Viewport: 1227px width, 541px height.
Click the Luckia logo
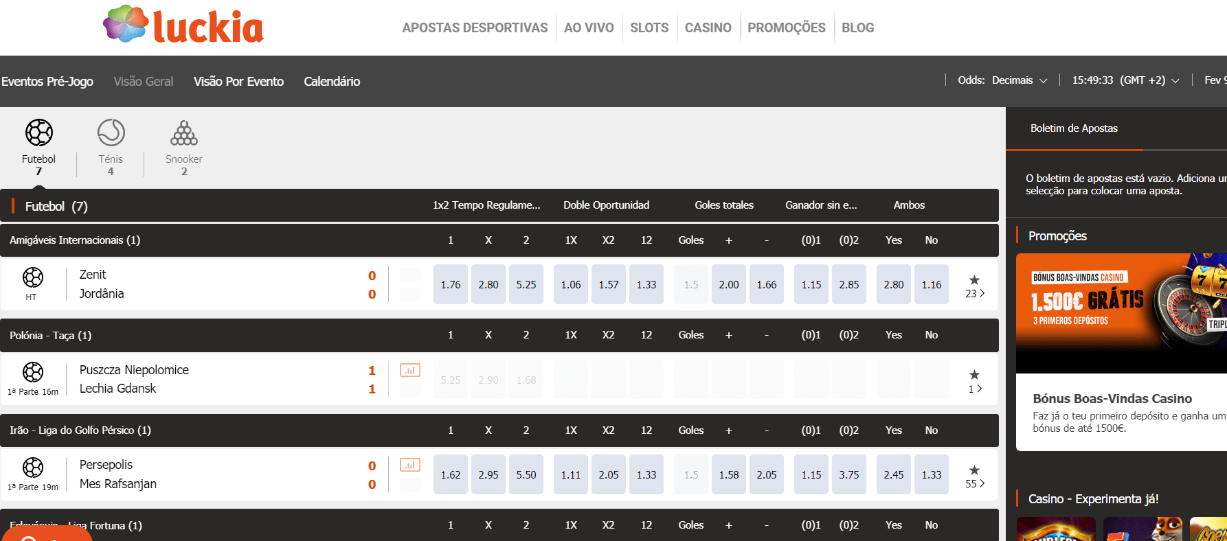click(183, 26)
